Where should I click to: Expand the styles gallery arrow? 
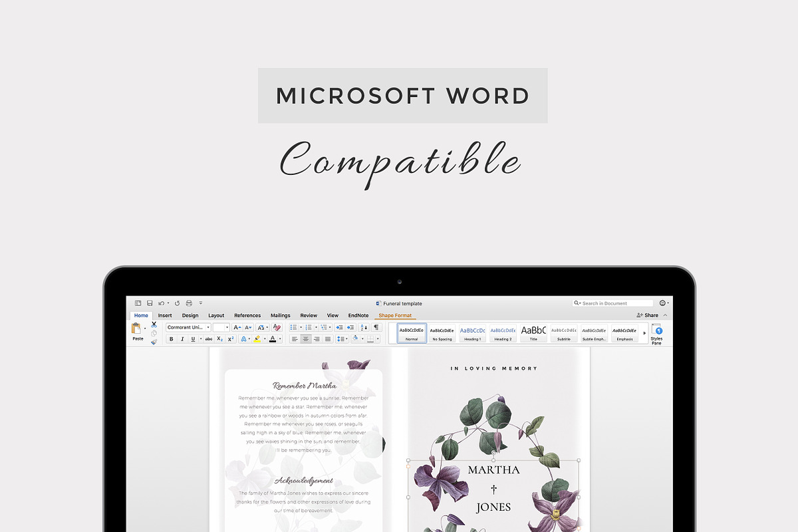tap(644, 333)
